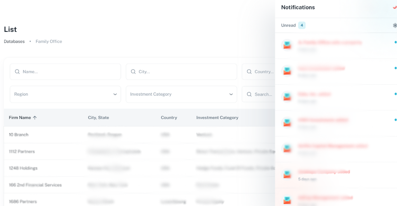
Task: Click the magnifier icon in the Search field
Action: click(249, 94)
